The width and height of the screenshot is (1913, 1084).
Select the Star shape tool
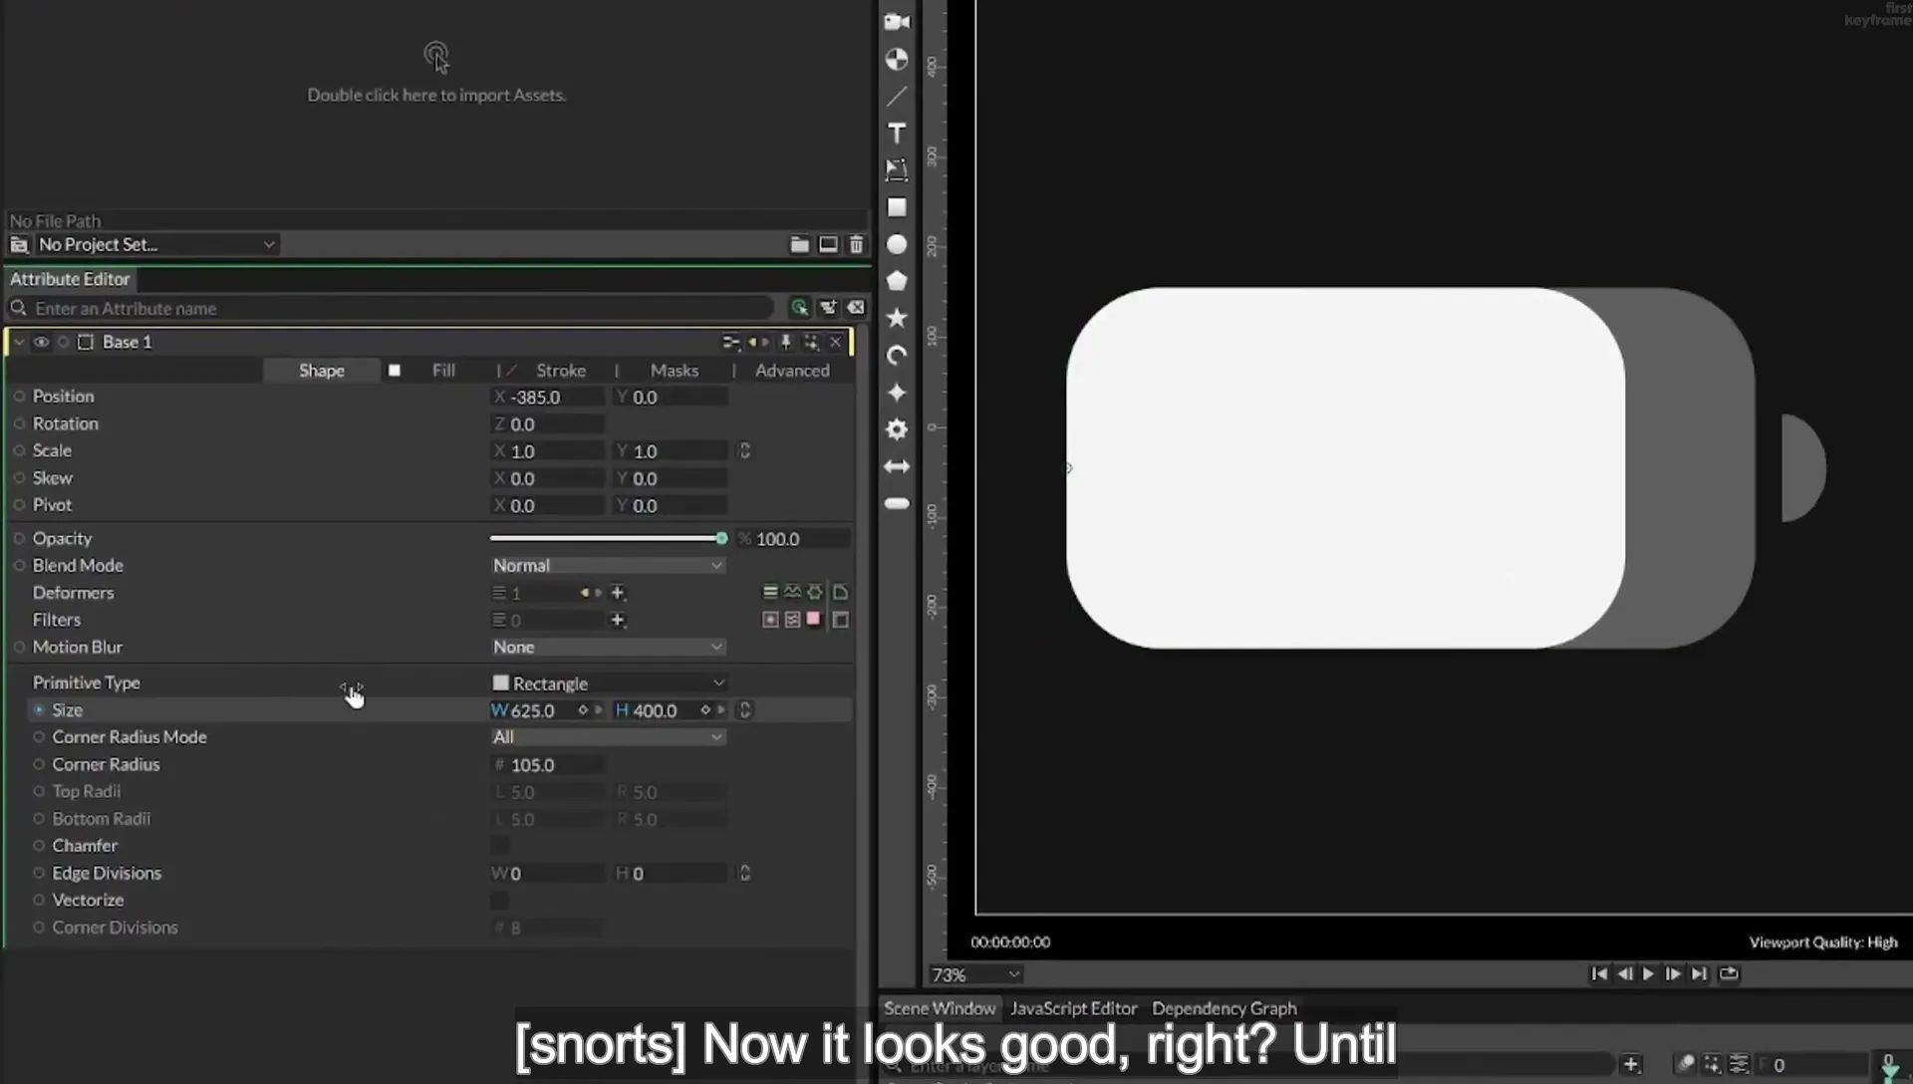897,318
